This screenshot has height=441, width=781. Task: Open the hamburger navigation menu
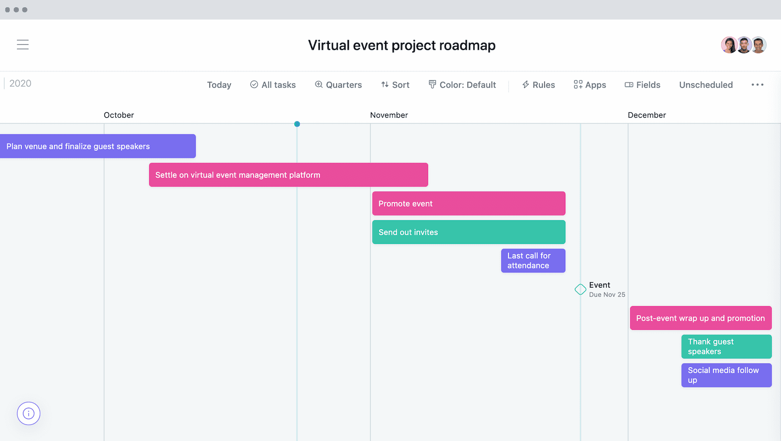click(x=22, y=45)
